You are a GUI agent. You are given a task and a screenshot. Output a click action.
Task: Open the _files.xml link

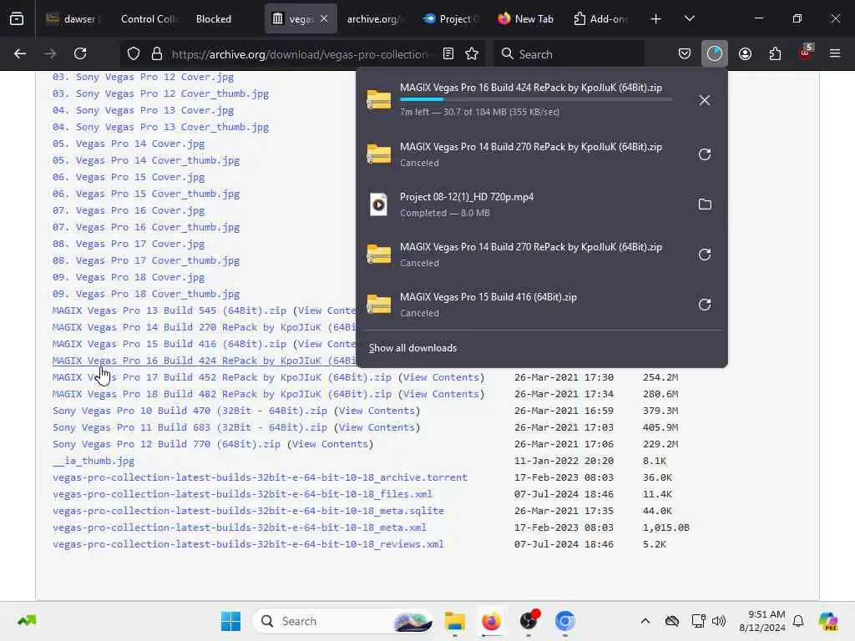243,494
